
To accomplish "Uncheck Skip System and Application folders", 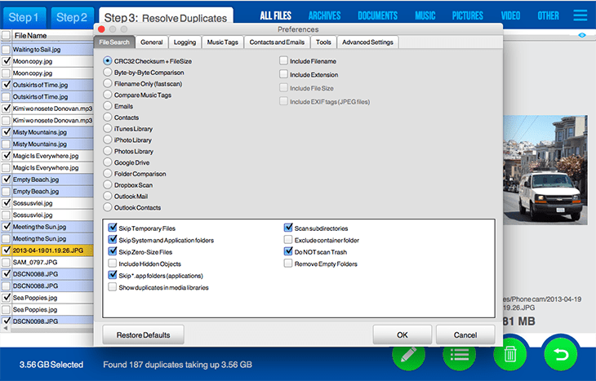I will pyautogui.click(x=113, y=240).
